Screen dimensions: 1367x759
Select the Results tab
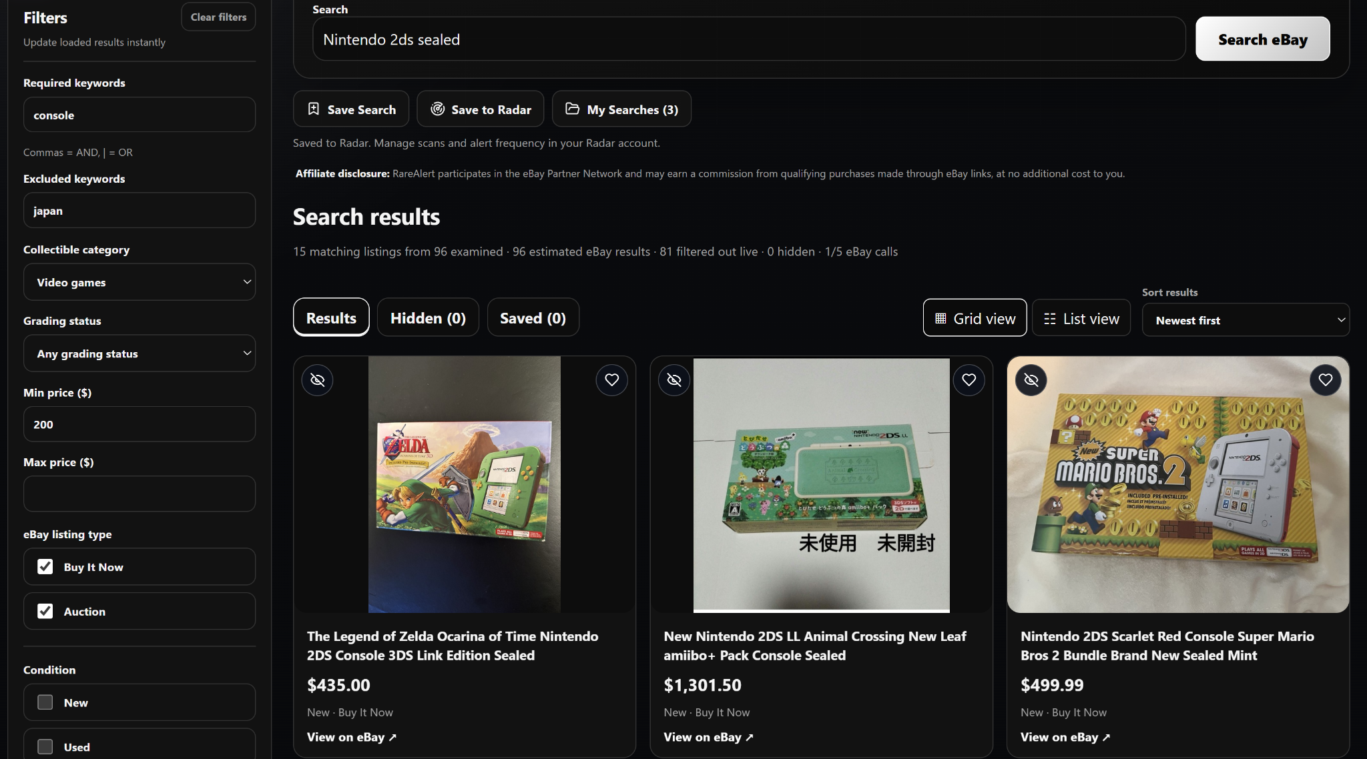331,317
